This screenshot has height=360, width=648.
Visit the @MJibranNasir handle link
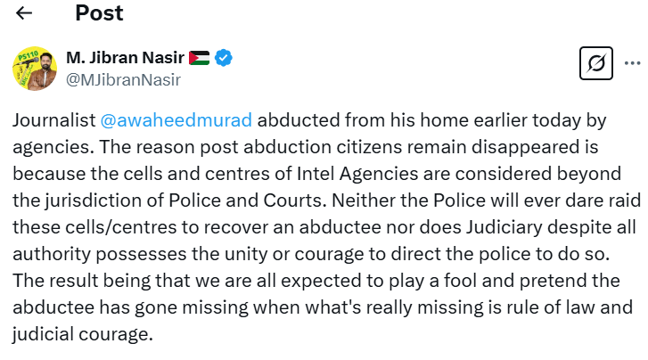pos(123,79)
